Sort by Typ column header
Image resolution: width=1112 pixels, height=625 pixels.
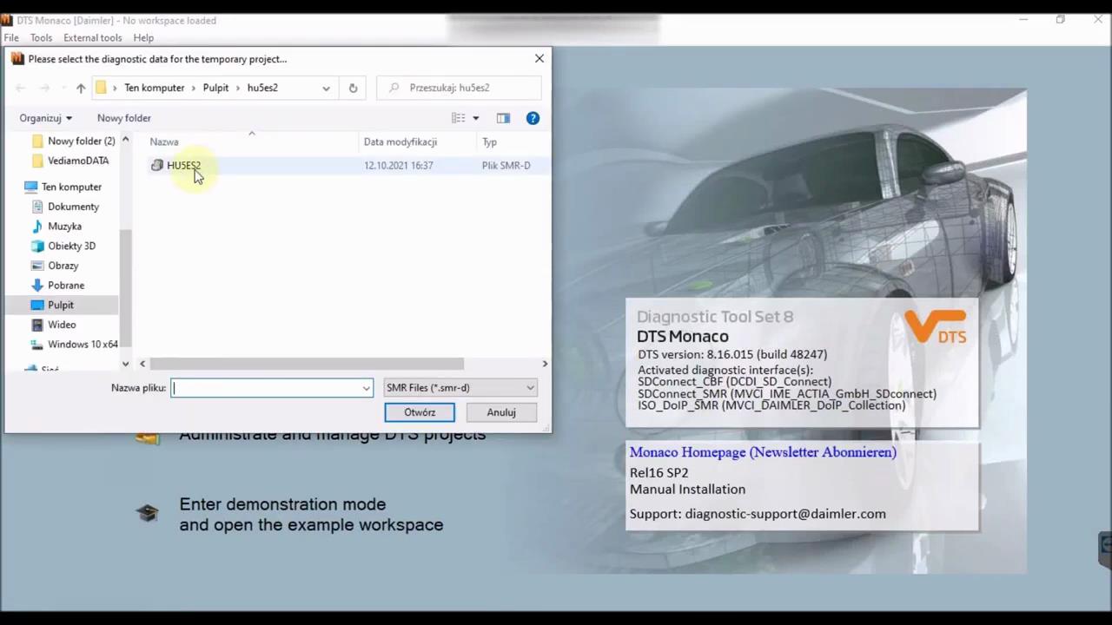click(x=489, y=141)
